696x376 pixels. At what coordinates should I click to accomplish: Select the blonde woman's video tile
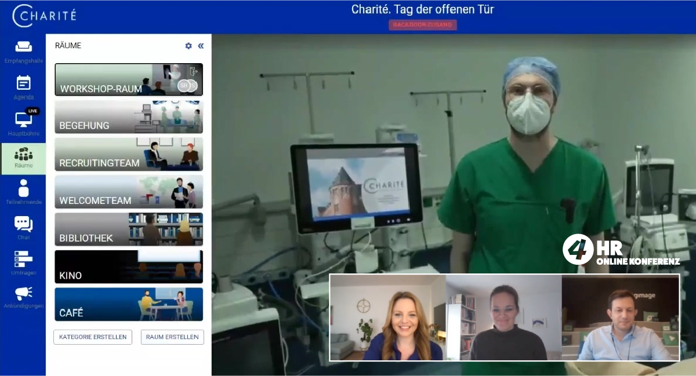[388, 317]
